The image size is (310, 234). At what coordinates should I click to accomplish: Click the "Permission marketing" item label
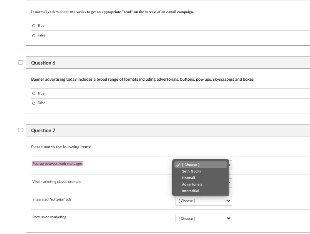click(49, 217)
